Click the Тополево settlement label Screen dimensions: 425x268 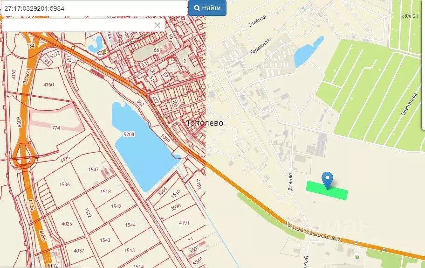tap(205, 123)
